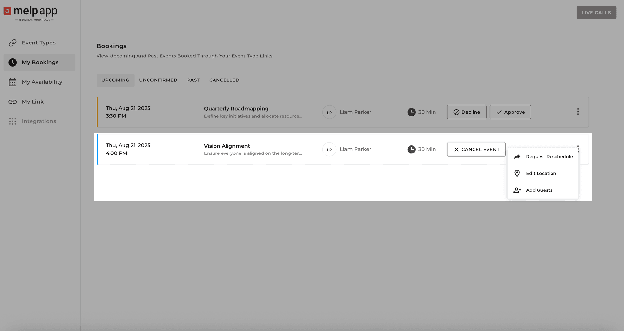This screenshot has height=331, width=624.
Task: Click the Add Guests person icon
Action: [517, 190]
